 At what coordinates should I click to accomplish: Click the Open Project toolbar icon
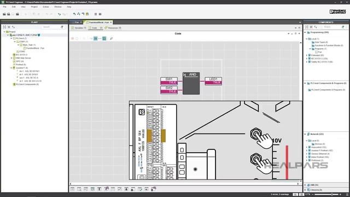click(x=9, y=14)
